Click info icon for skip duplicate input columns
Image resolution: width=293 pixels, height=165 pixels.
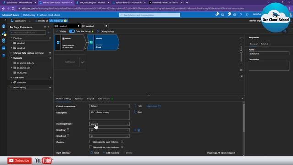122,142
